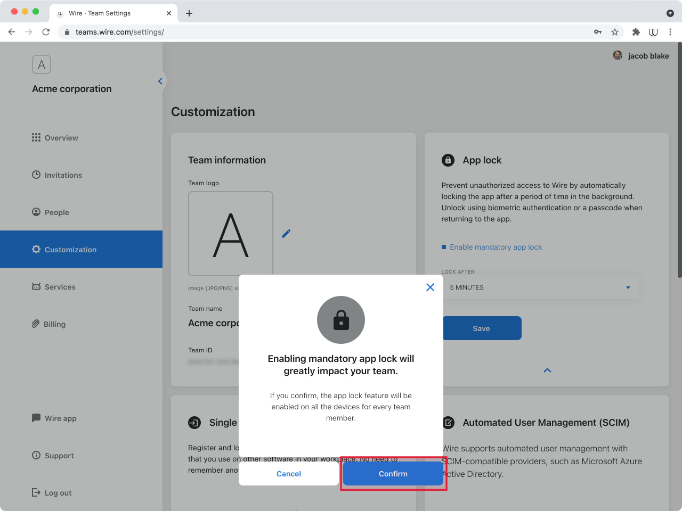
Task: Open the Billing section
Action: click(54, 324)
